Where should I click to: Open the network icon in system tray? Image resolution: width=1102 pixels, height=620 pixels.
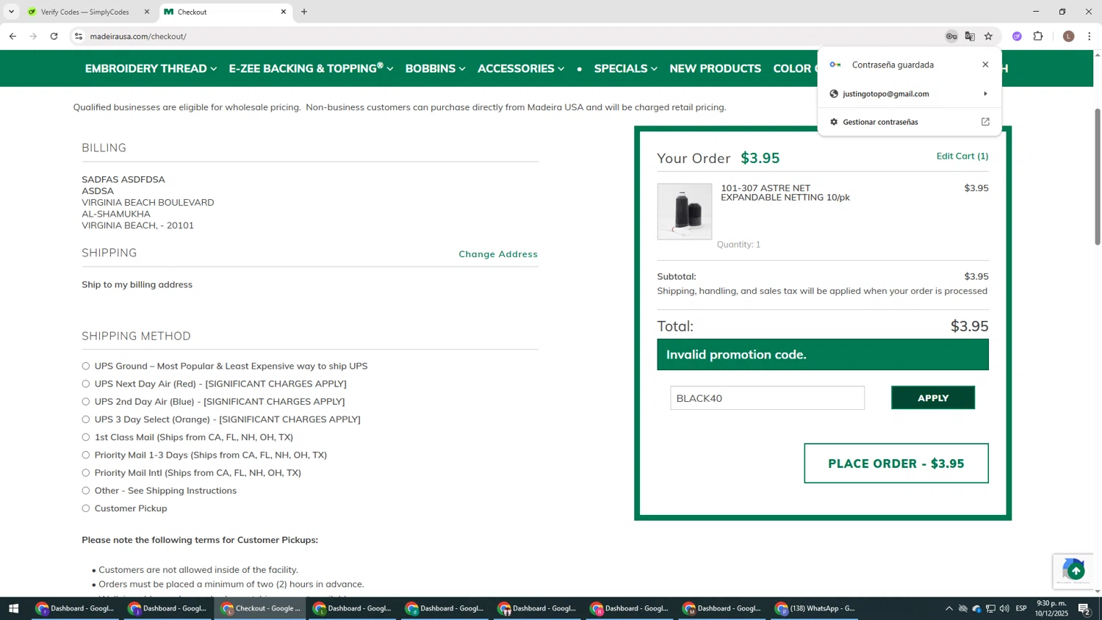click(x=990, y=608)
